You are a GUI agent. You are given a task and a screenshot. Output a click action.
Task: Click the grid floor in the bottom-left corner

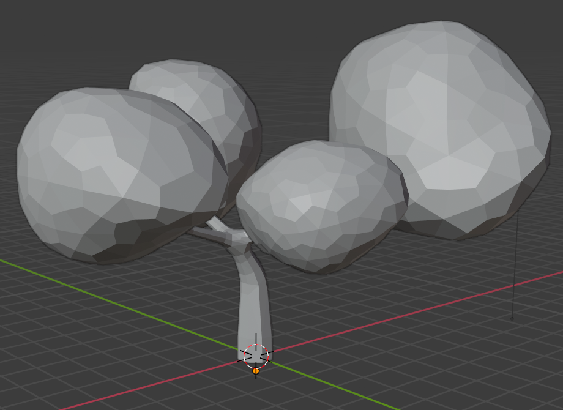[x=37, y=379]
